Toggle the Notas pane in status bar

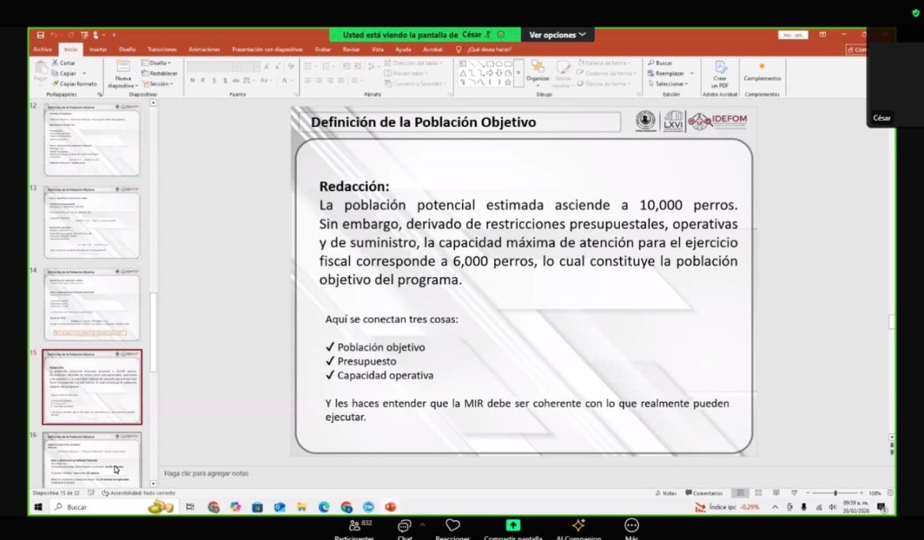[665, 493]
